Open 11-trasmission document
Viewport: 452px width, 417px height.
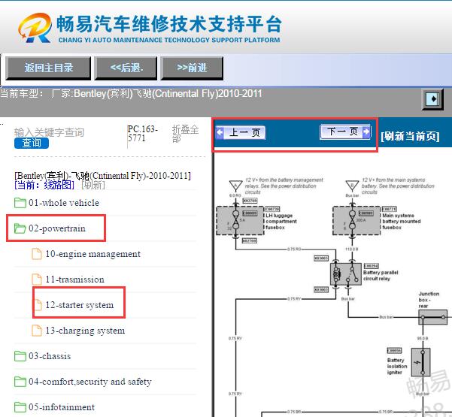coord(75,280)
